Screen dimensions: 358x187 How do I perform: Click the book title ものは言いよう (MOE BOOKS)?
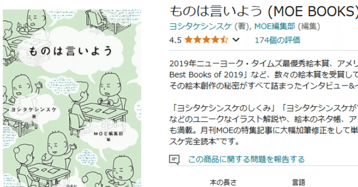tap(263, 11)
